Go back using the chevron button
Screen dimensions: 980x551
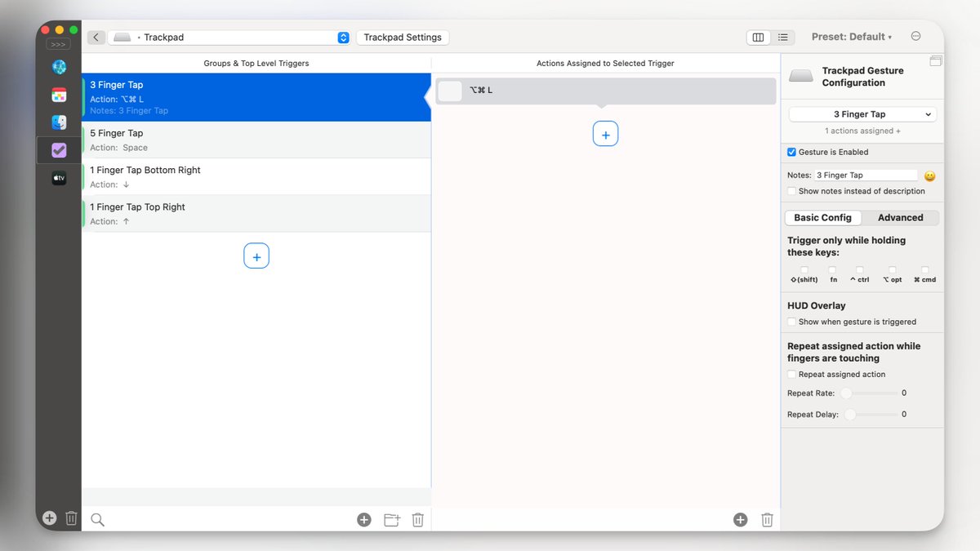[96, 38]
